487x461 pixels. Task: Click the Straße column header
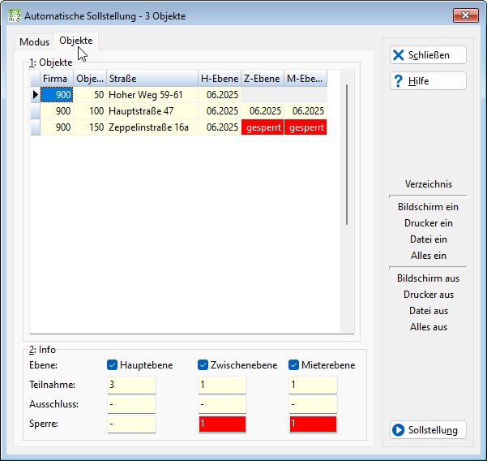click(x=152, y=79)
